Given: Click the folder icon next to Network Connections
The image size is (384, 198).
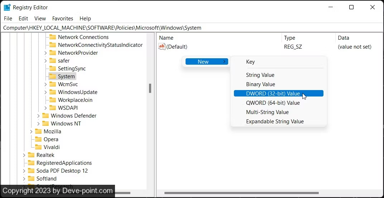Looking at the screenshot, I should coord(53,37).
